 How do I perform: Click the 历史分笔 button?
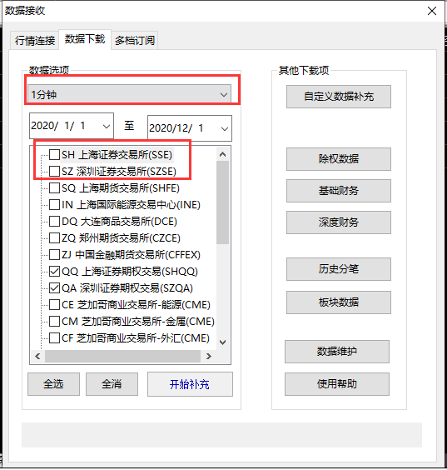(339, 269)
